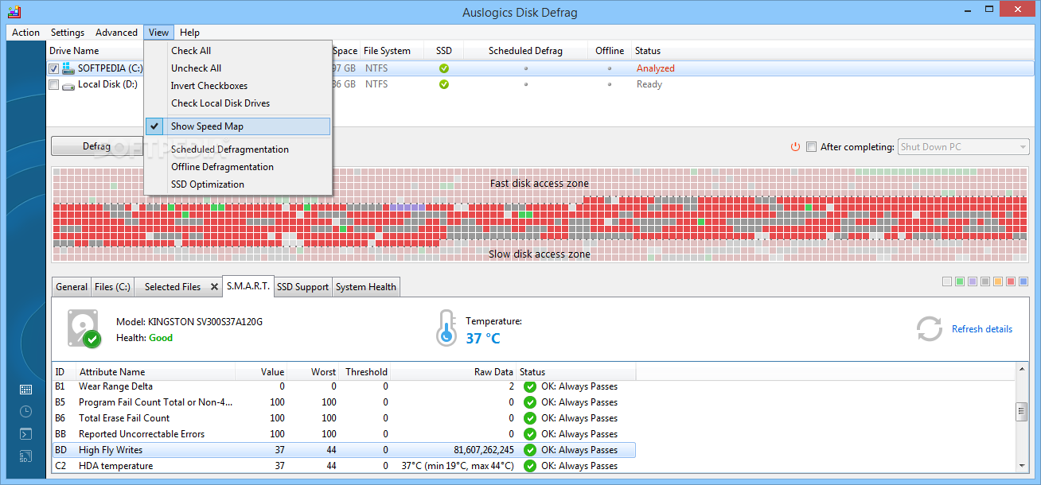Choose Invert Checkboxes menu item
Screen dimensions: 1041x485
click(x=237, y=86)
